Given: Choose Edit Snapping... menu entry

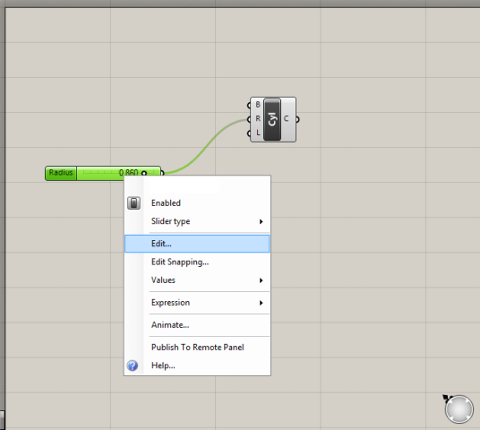Looking at the screenshot, I should (197, 262).
